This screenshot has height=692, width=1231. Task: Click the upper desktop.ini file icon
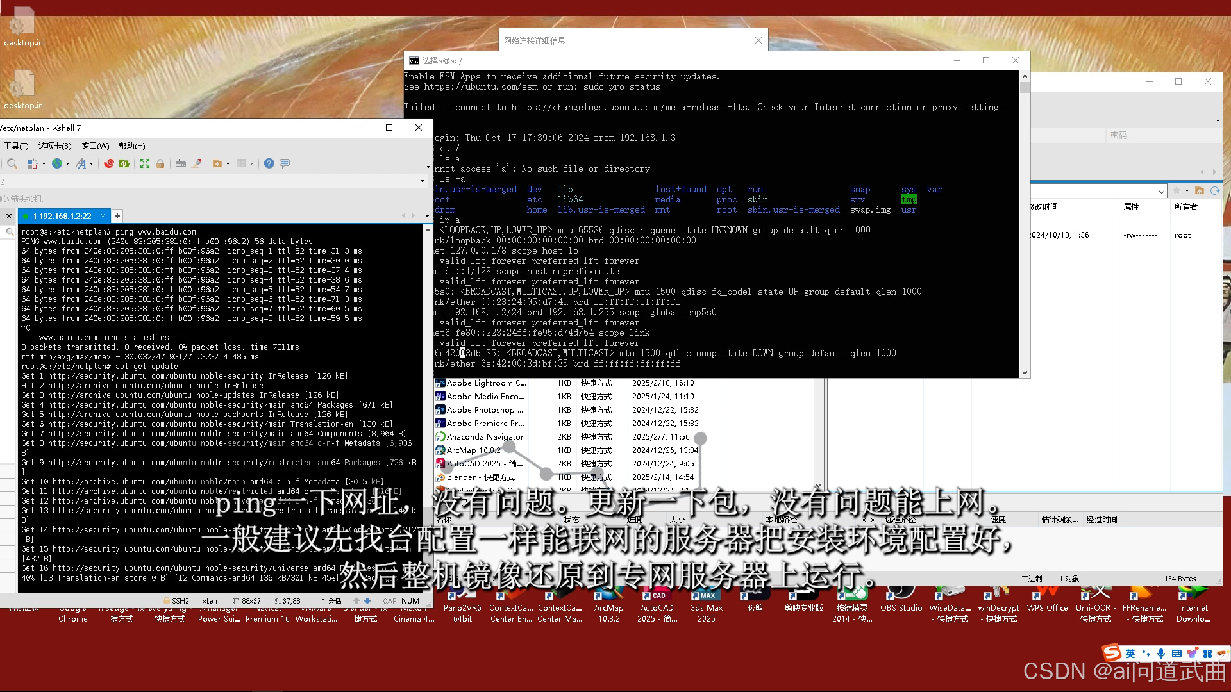pos(24,26)
